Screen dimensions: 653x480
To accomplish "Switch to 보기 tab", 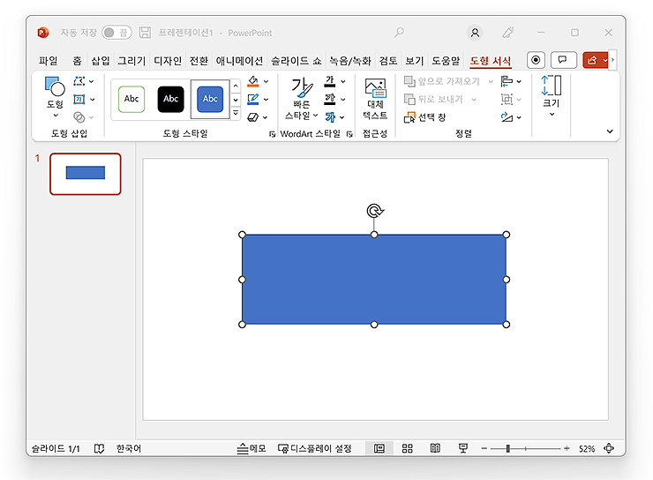I will [415, 61].
